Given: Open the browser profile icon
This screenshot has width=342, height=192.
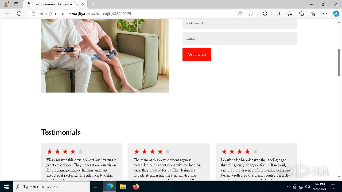Looking at the screenshot, I should point(6,4).
